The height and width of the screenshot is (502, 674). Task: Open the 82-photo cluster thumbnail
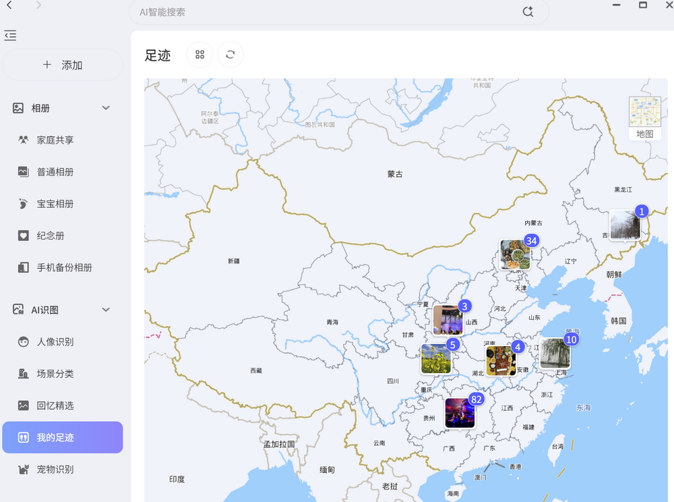coord(460,413)
